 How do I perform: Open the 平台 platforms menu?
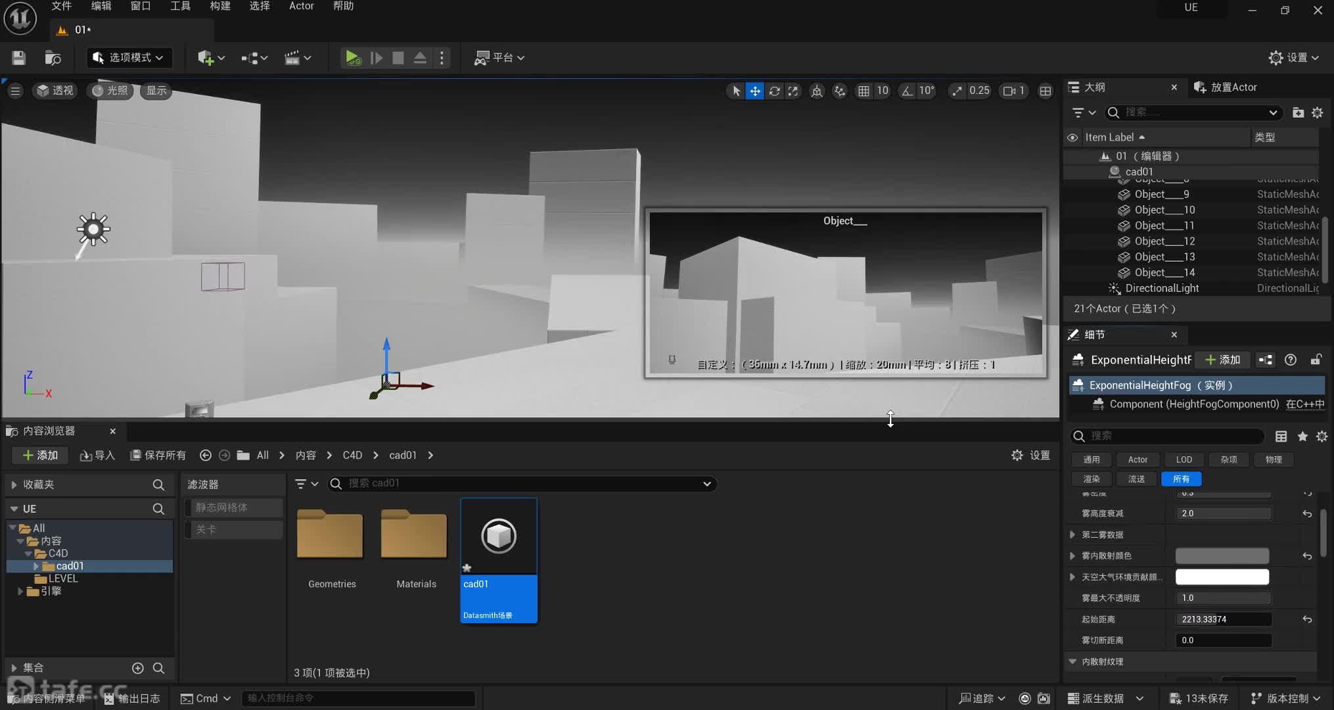coord(499,58)
